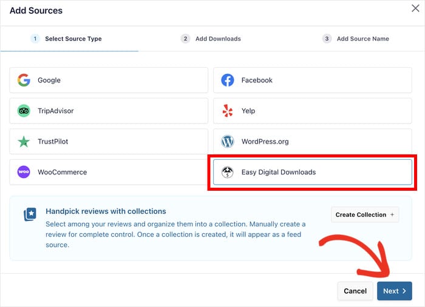Click the Add Sources dialog title
425x307 pixels.
(x=36, y=10)
